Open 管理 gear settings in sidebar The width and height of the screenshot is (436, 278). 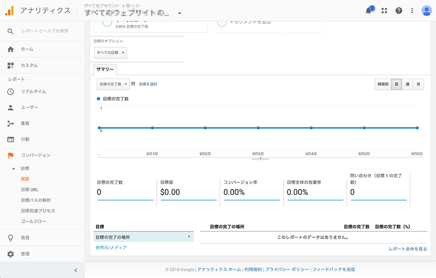pos(25,254)
